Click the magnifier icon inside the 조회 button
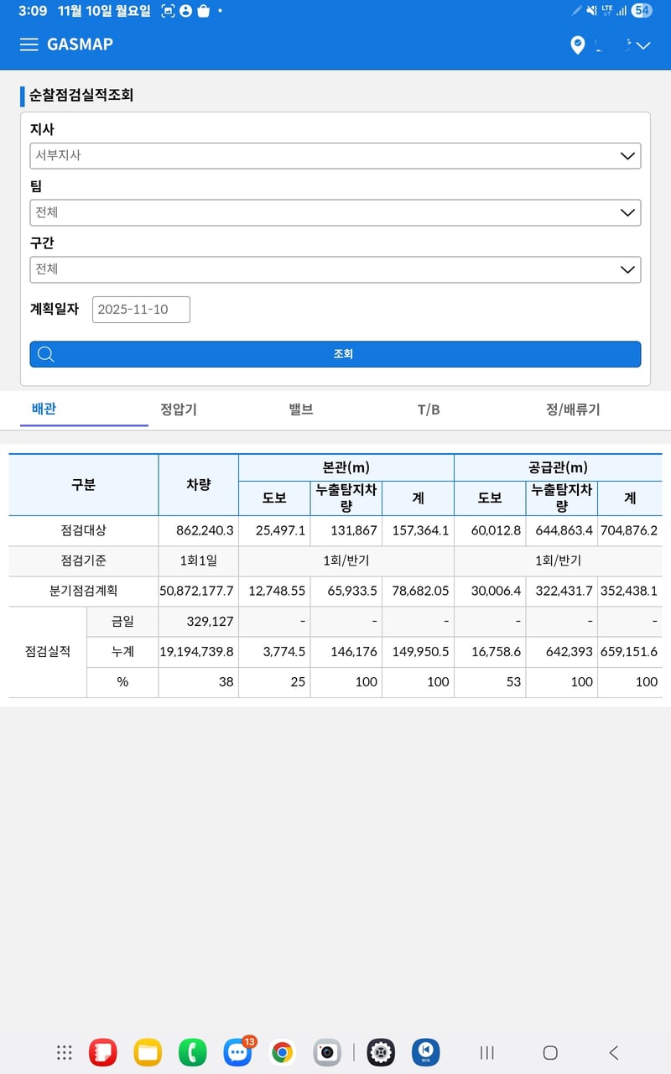This screenshot has height=1074, width=671. click(x=46, y=353)
